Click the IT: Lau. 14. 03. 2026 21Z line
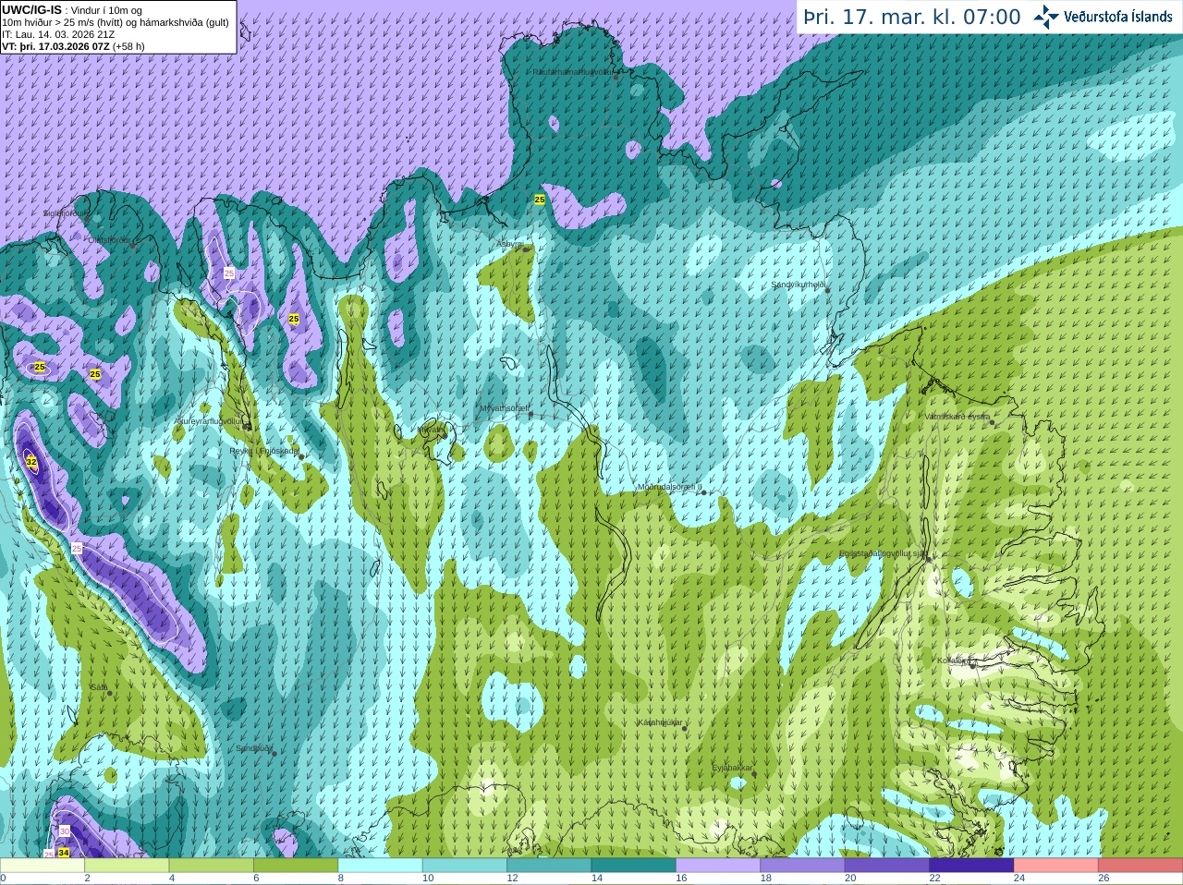The image size is (1183, 885). tap(58, 34)
